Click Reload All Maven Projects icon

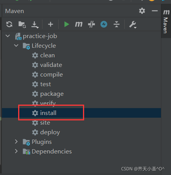9,24
